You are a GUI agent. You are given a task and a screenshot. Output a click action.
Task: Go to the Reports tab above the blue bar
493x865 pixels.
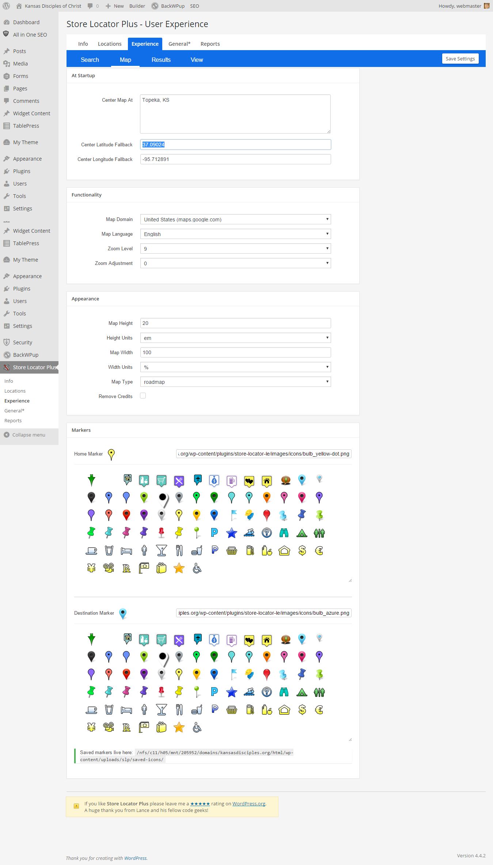pyautogui.click(x=210, y=44)
